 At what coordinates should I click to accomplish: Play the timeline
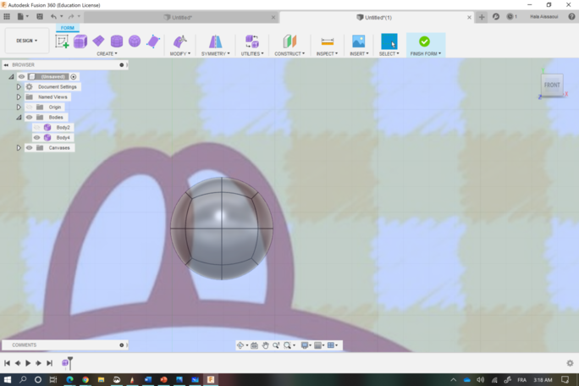click(28, 363)
